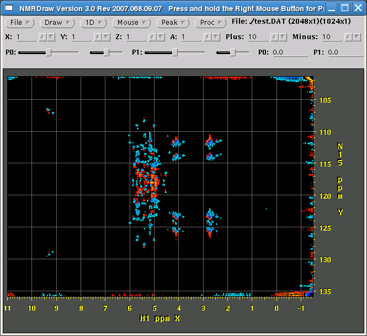
Task: Increase Z value with up arrow
Action: click(x=153, y=37)
